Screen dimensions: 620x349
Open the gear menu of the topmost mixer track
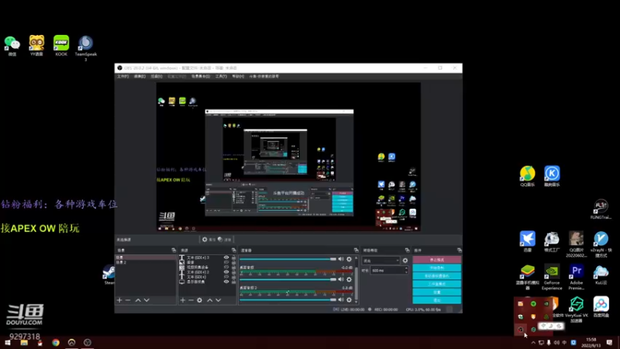coord(350,259)
